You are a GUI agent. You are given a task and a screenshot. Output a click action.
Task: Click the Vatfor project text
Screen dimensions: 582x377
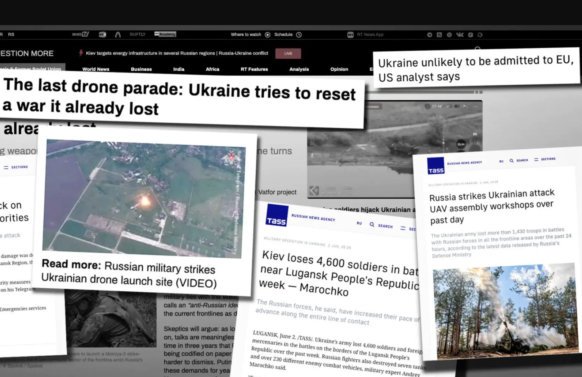coord(277,192)
